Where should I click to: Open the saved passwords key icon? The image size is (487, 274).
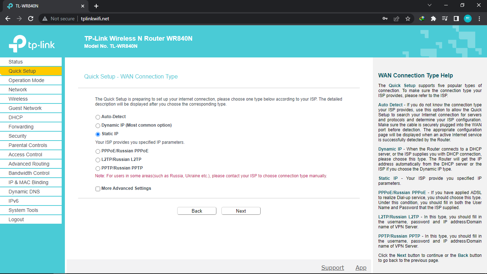(385, 19)
